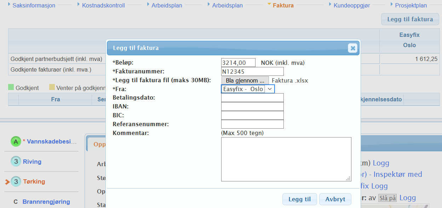The image size is (442, 208).
Task: Cancel the dialog with Avbryt
Action: (335, 199)
